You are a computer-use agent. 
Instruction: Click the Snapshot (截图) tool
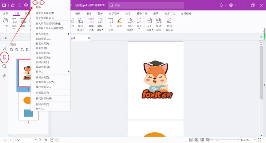point(23,22)
